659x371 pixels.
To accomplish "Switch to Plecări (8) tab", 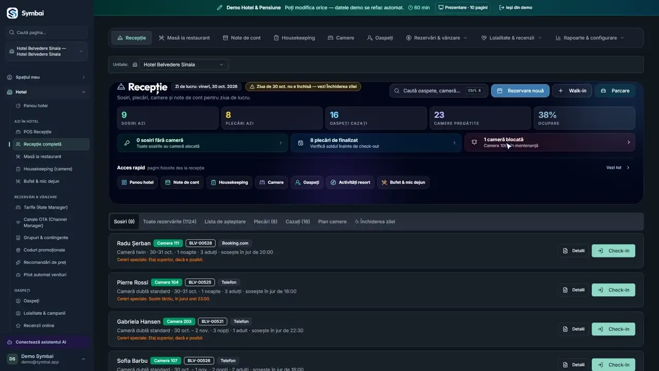I will (265, 222).
